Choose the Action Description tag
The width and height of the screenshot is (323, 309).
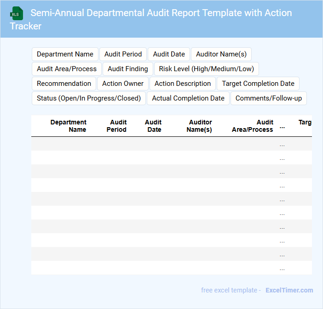tap(183, 84)
